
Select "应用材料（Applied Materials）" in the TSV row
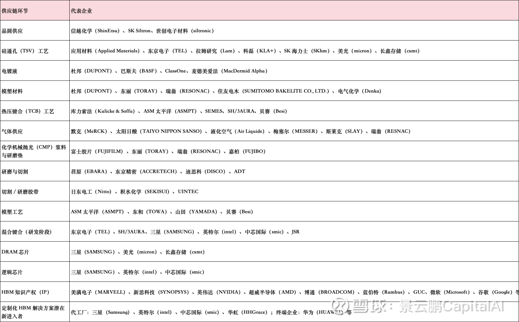(106, 51)
